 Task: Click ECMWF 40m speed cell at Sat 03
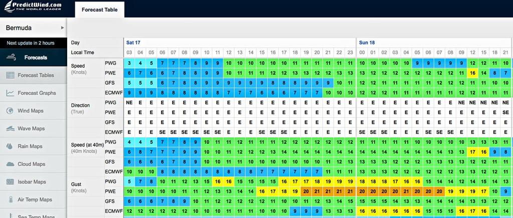(x=129, y=172)
